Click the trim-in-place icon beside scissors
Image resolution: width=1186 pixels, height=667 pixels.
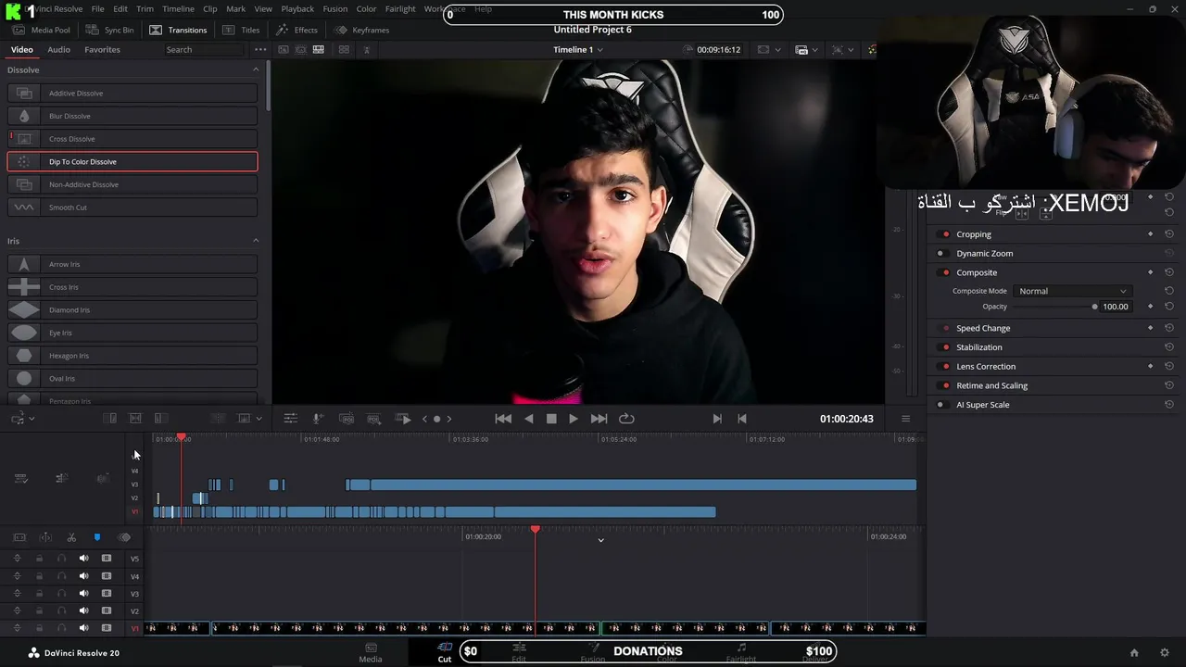[45, 537]
